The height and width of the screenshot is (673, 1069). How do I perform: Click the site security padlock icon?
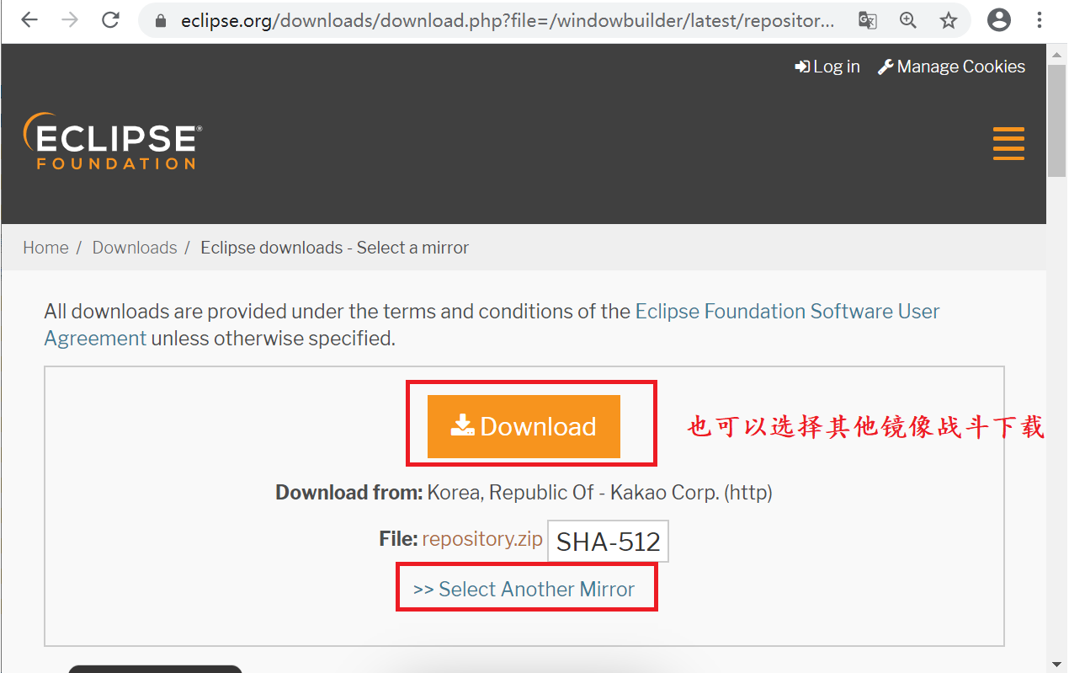click(x=160, y=19)
